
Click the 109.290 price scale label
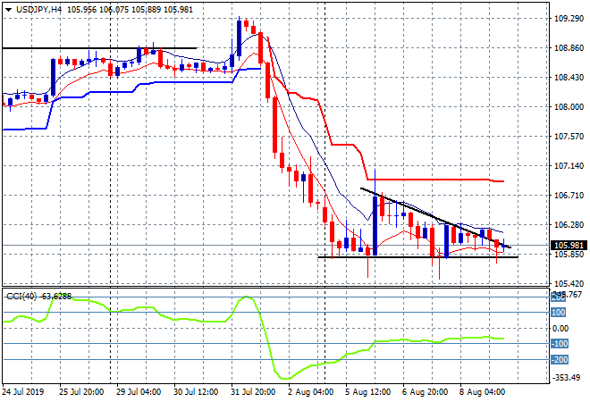pos(562,18)
